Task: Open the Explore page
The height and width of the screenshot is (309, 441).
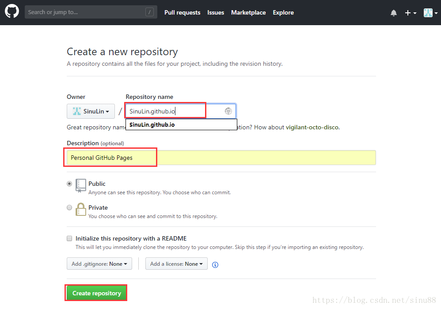Action: tap(283, 13)
